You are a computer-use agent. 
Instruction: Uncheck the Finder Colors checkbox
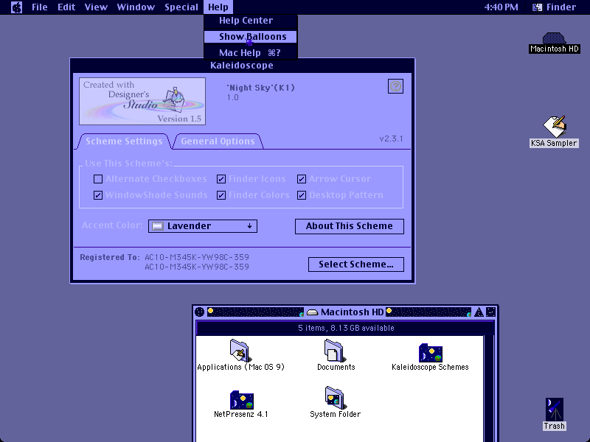(221, 195)
